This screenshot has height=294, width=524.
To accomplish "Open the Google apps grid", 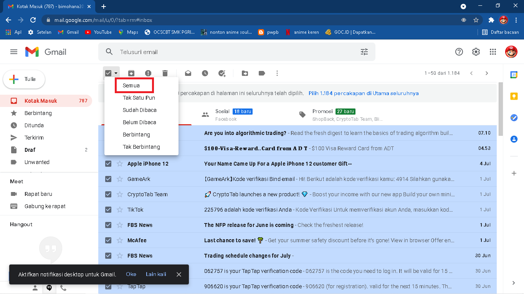I will pos(493,52).
